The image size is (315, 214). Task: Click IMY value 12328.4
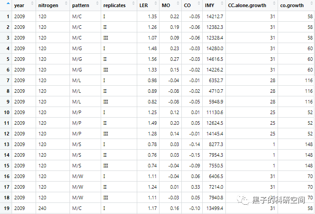click(215, 38)
